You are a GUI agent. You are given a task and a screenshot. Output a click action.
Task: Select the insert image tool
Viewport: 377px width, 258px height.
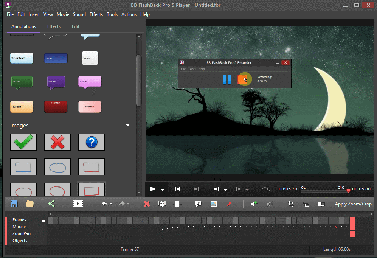point(214,204)
